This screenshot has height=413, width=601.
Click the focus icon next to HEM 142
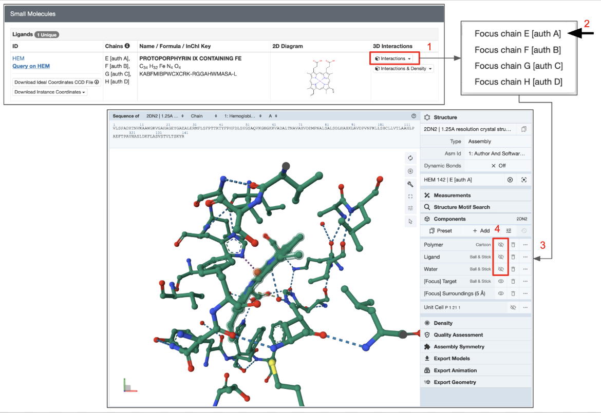(524, 180)
